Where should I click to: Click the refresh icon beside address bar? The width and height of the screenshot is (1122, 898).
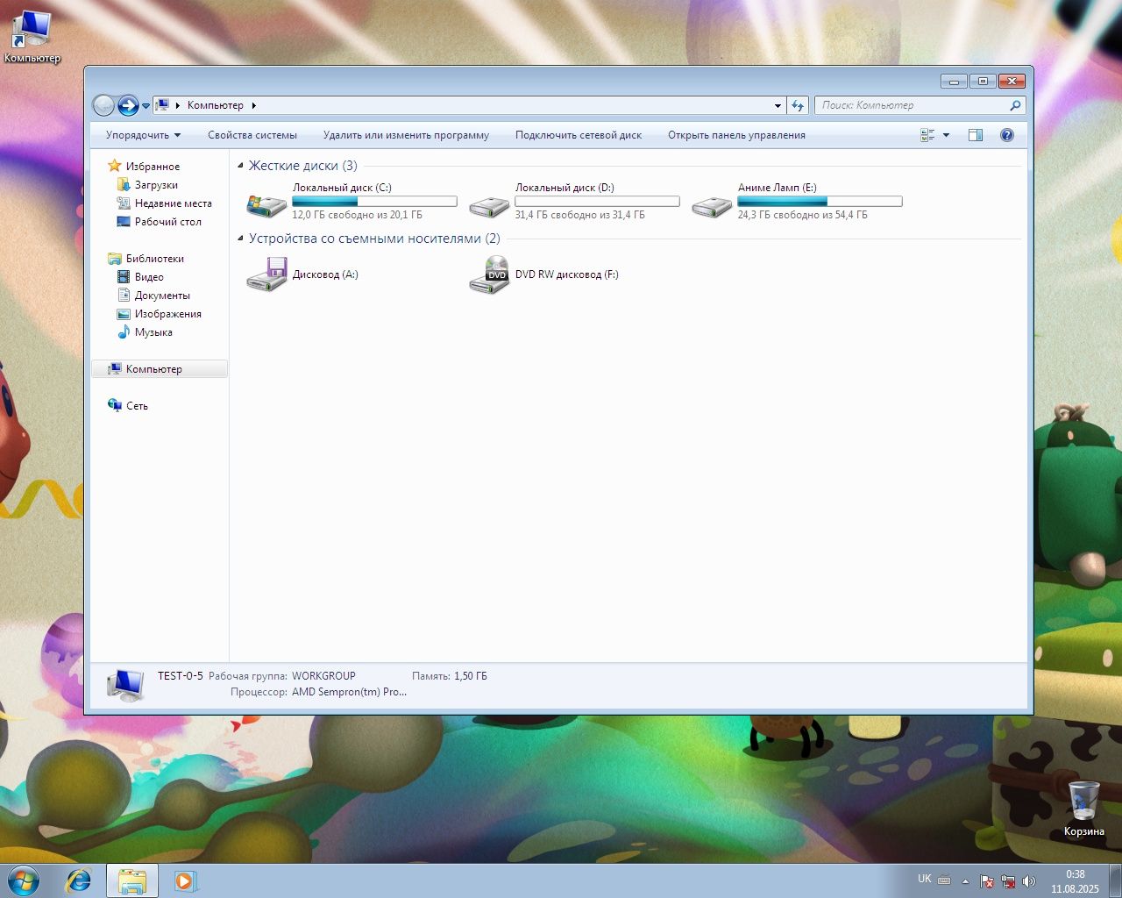pos(798,105)
